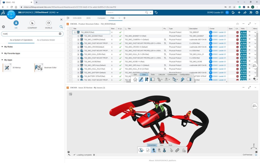Open the issue list icon in 3D Review
The height and width of the screenshot is (163, 260).
pyautogui.click(x=70, y=94)
